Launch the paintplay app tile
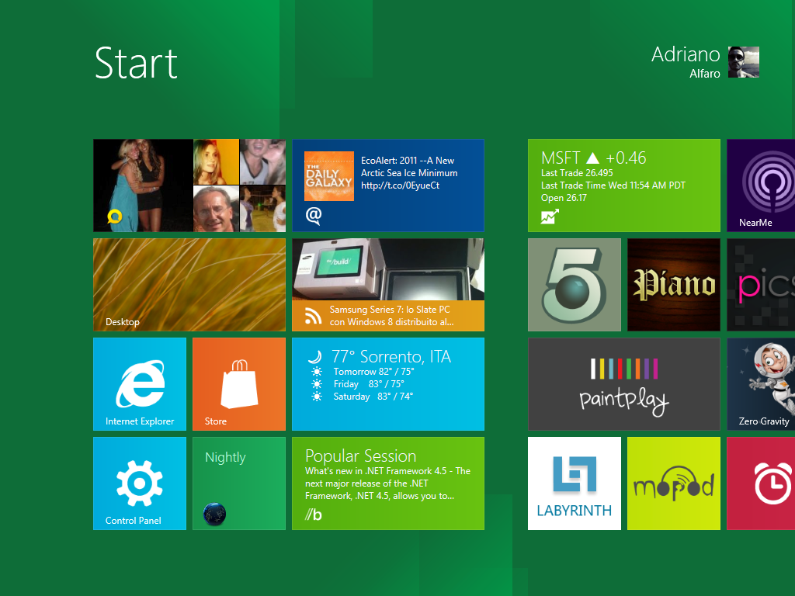Image resolution: width=795 pixels, height=596 pixels. pyautogui.click(x=624, y=384)
